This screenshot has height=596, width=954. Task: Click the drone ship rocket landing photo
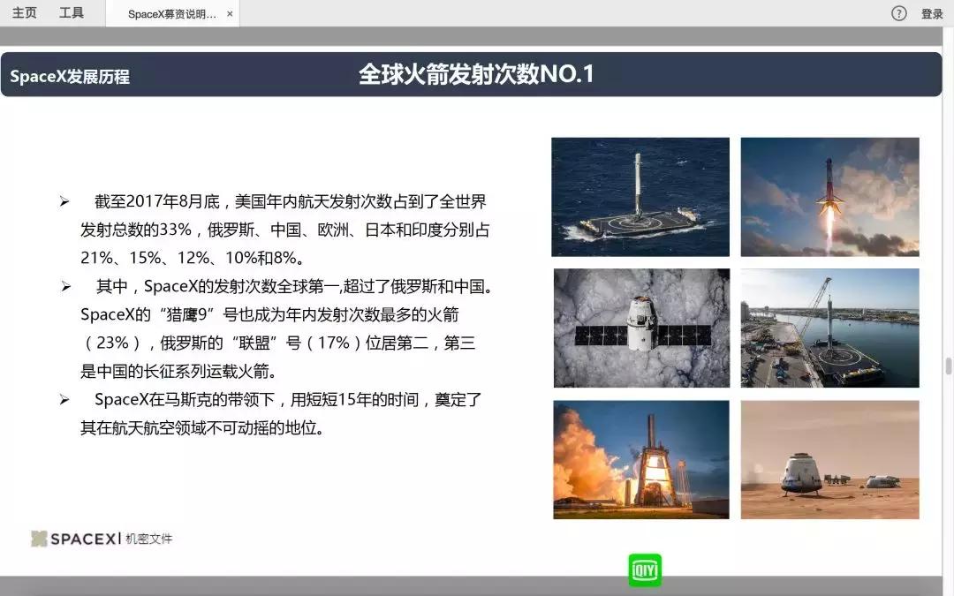tap(640, 196)
